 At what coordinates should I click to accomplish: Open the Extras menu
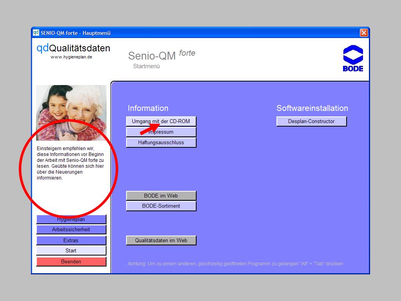coord(71,241)
